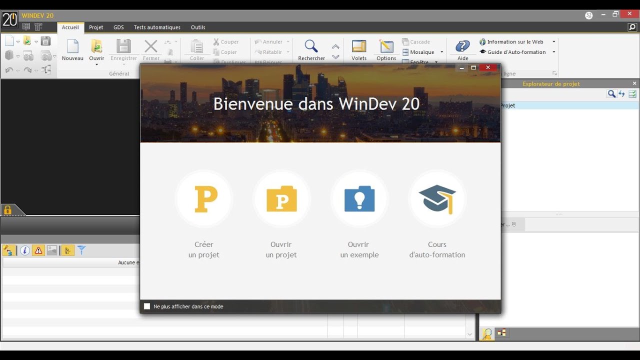
Task: Click the Fermer X icon in ribbon
Action: [150, 46]
